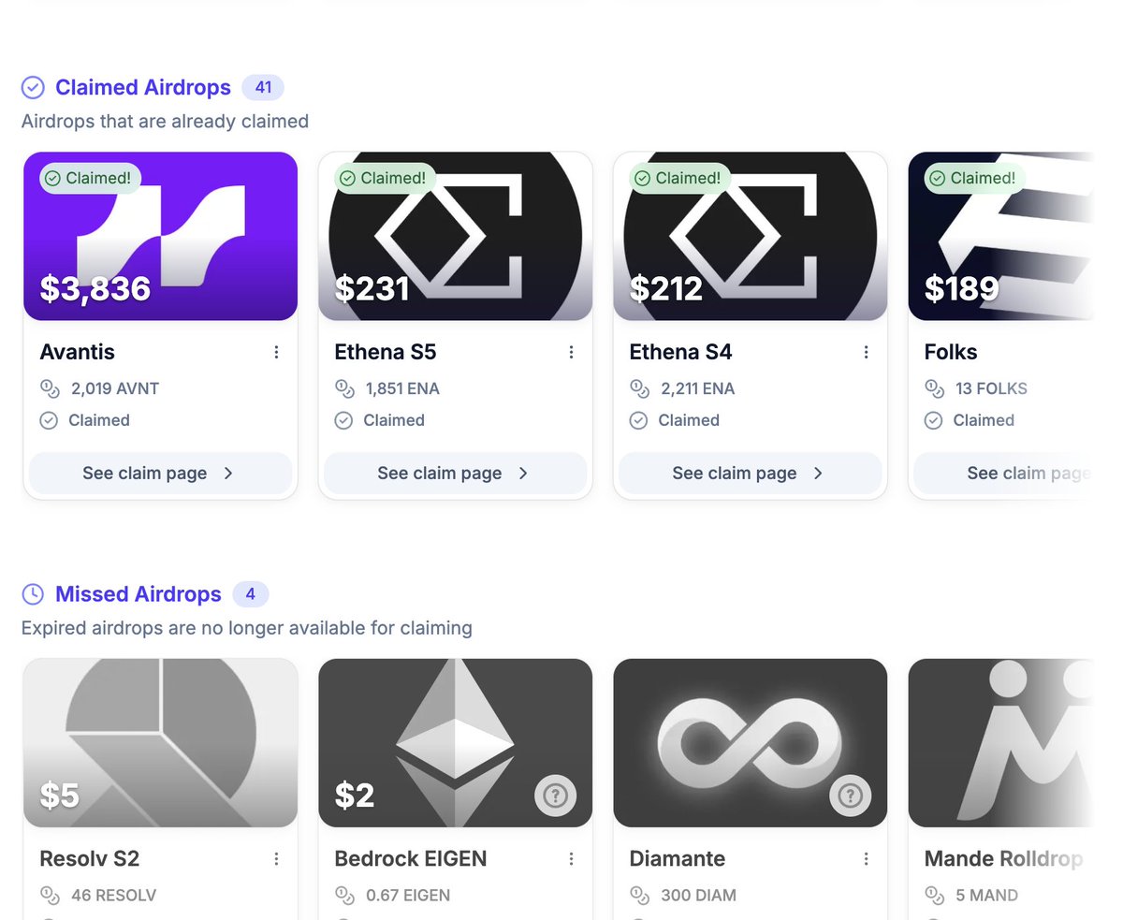Open the Ethena S5 three-dot menu
This screenshot has height=920, width=1123.
[571, 352]
